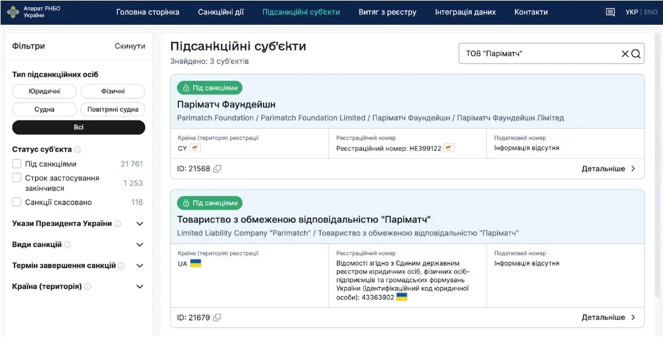Click info icon beside Країна (територія)
This screenshot has width=663, height=341.
point(87,286)
